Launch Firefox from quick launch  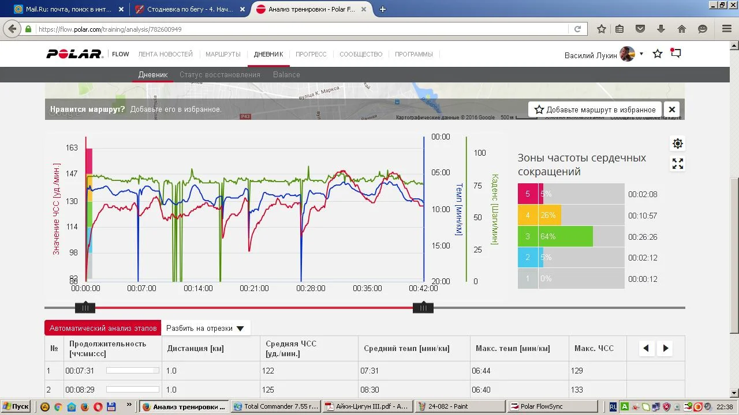84,406
